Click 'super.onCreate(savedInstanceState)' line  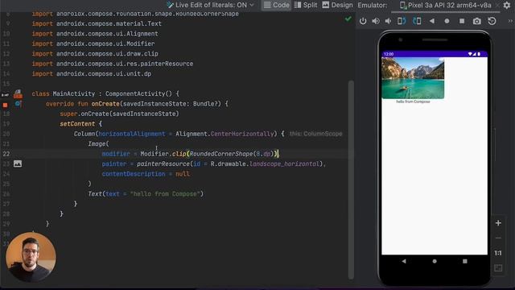tap(119, 114)
